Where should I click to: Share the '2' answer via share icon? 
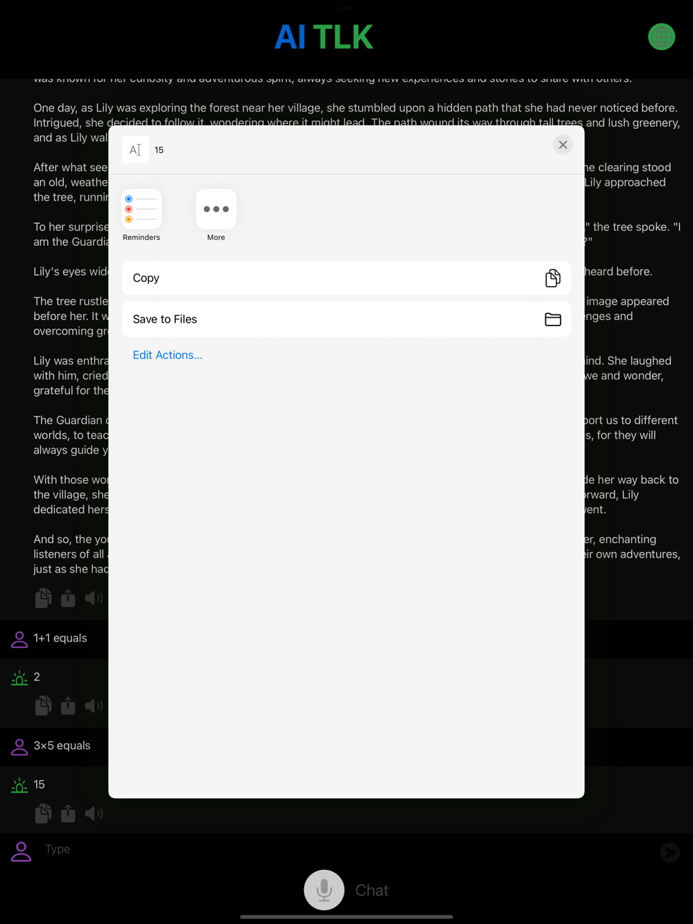[68, 706]
